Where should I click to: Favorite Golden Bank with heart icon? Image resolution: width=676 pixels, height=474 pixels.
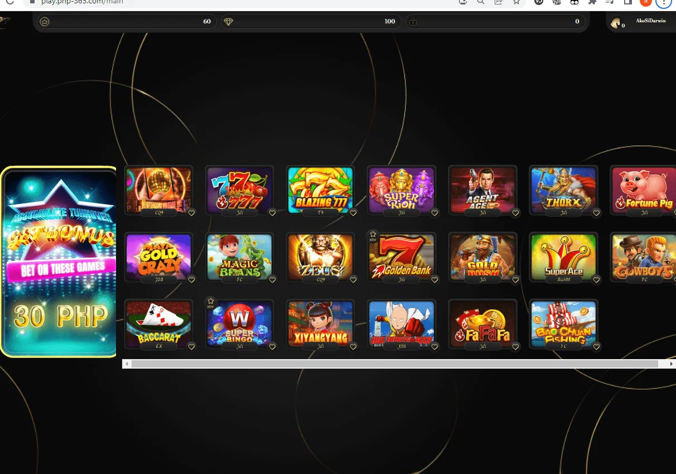(x=434, y=279)
